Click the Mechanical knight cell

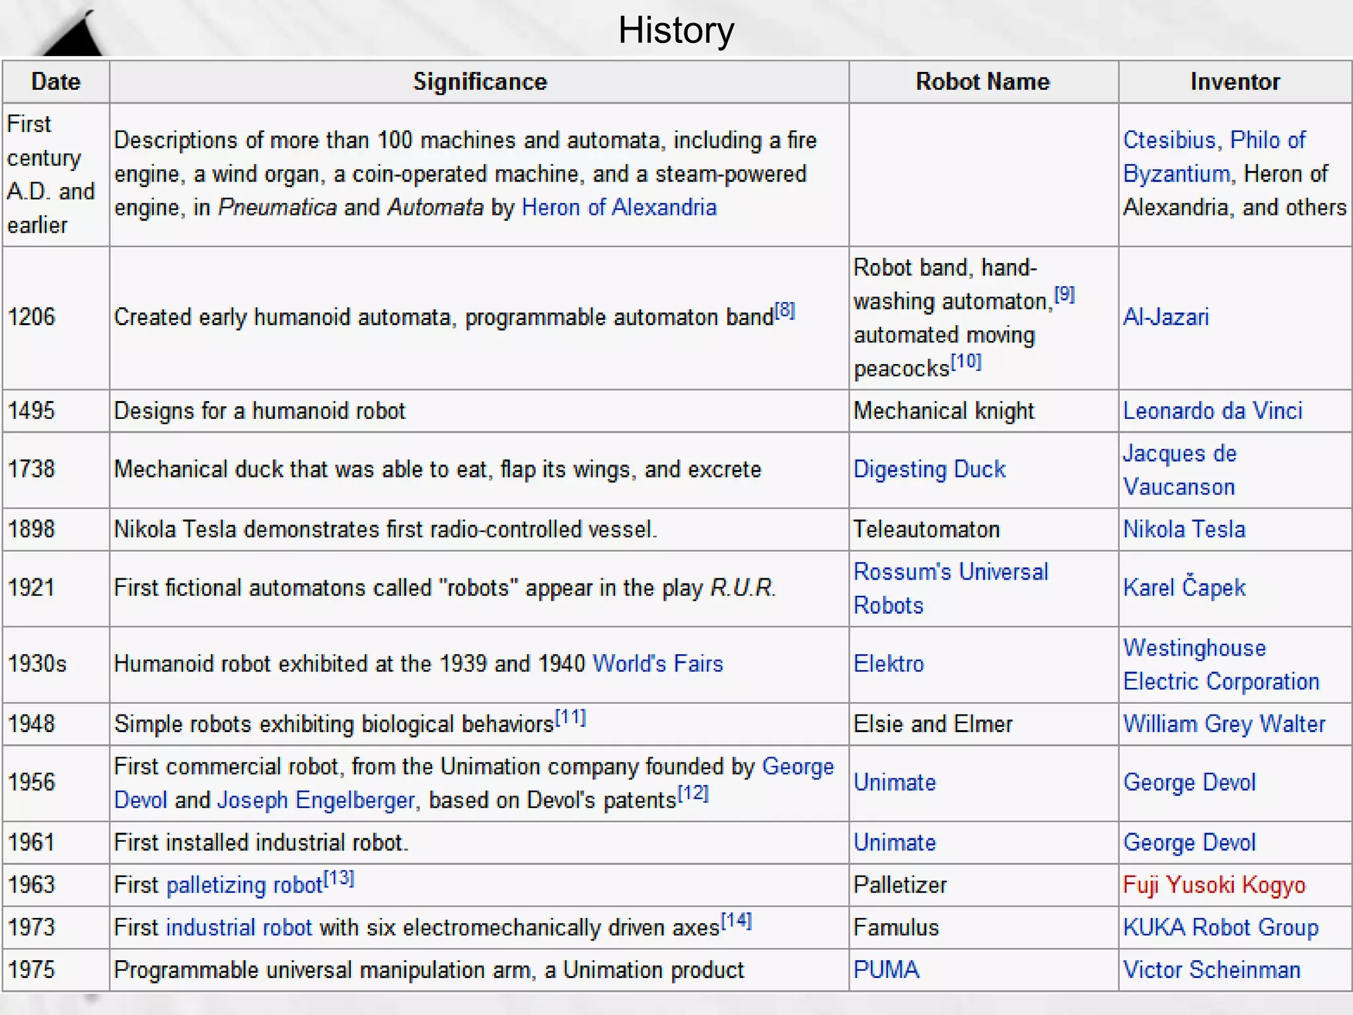pyautogui.click(x=983, y=411)
